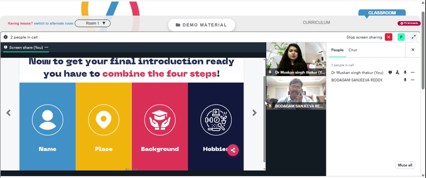Click the pink share button on slide
Image resolution: width=426 pixels, height=178 pixels.
[233, 150]
